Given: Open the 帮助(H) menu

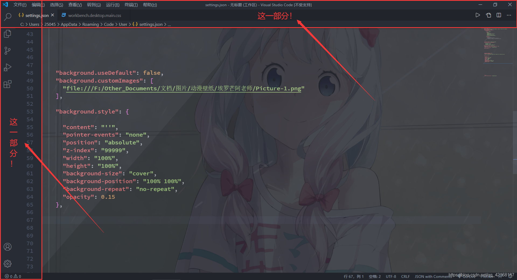Looking at the screenshot, I should [150, 5].
